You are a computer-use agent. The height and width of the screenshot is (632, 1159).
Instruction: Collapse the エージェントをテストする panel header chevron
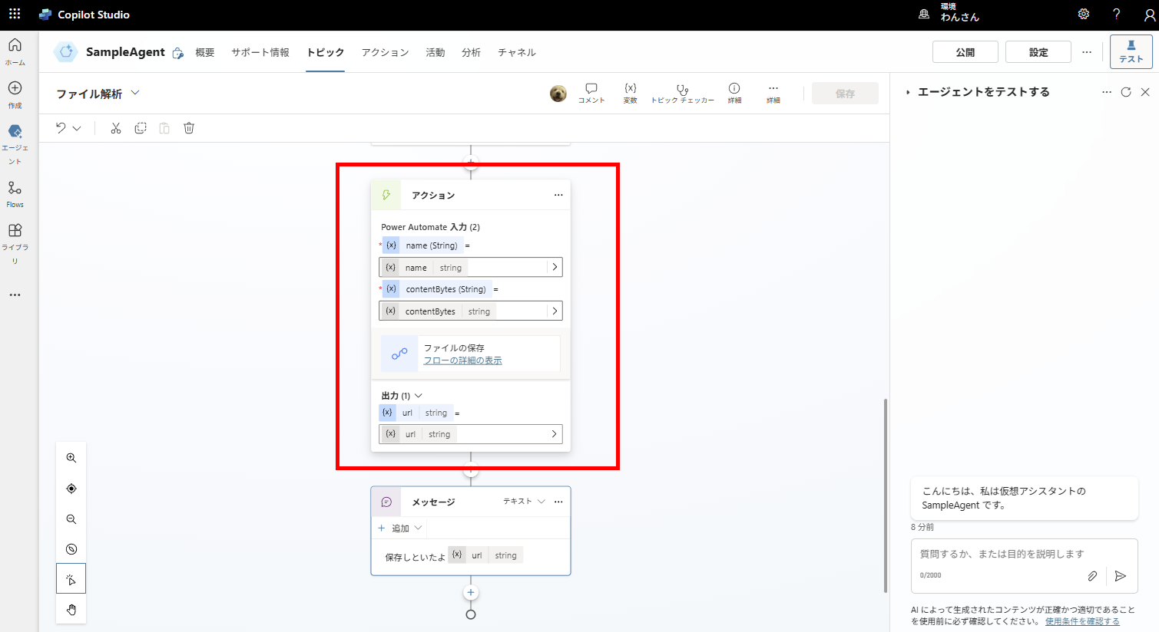pyautogui.click(x=908, y=91)
